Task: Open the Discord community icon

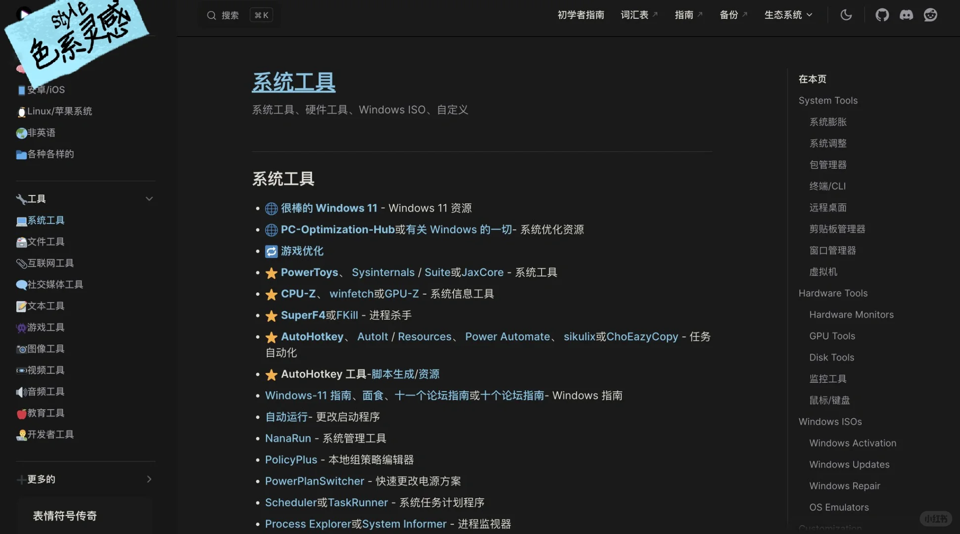Action: [x=906, y=15]
